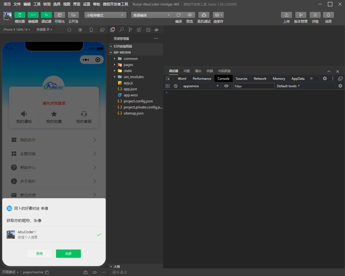The image size is (345, 276).
Task: Expand the 大纲 outline section
Action: coord(136,267)
